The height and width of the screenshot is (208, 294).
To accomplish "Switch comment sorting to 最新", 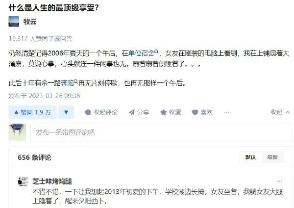I will point(272,157).
